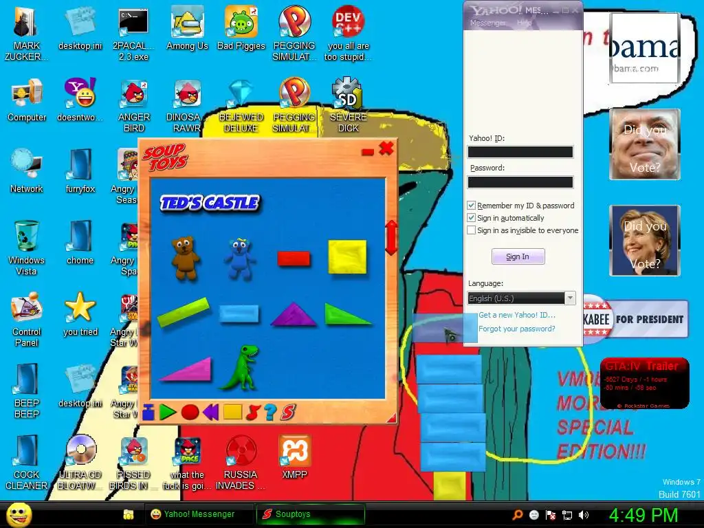Open Soup Toys help question mark
704x528 pixels.
click(x=269, y=412)
